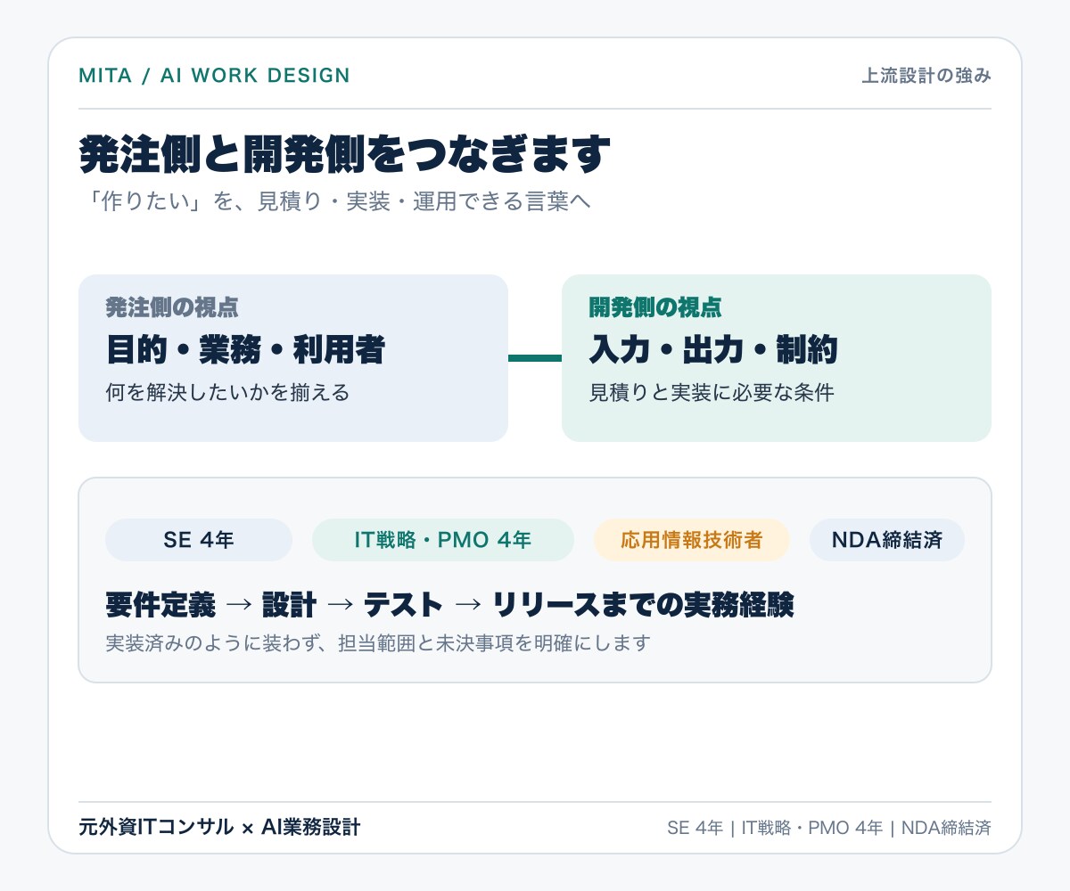Click the text 入力・出力・制約

click(x=713, y=350)
